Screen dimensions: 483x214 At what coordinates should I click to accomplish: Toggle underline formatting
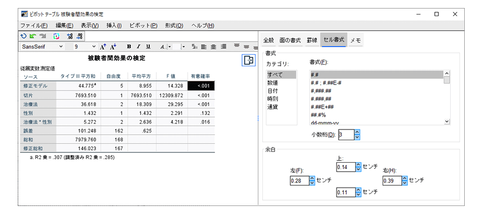pyautogui.click(x=148, y=47)
